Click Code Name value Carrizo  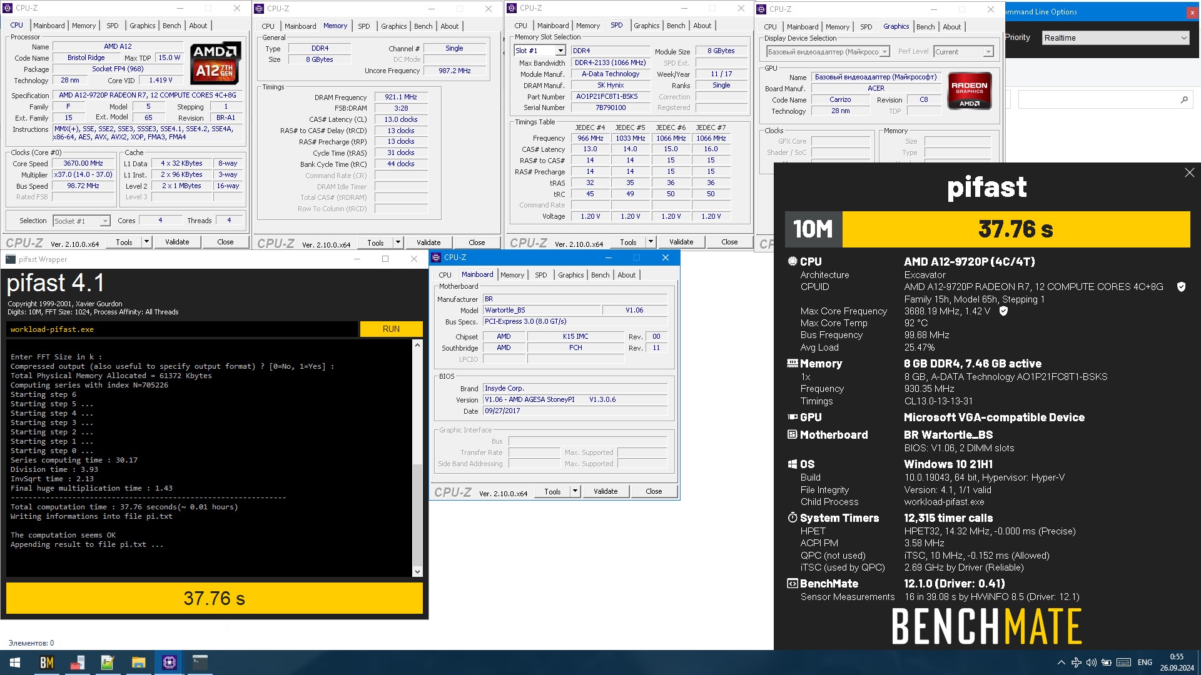(840, 100)
